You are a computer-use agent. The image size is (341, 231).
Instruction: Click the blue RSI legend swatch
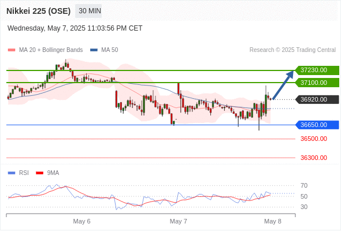pos(12,173)
